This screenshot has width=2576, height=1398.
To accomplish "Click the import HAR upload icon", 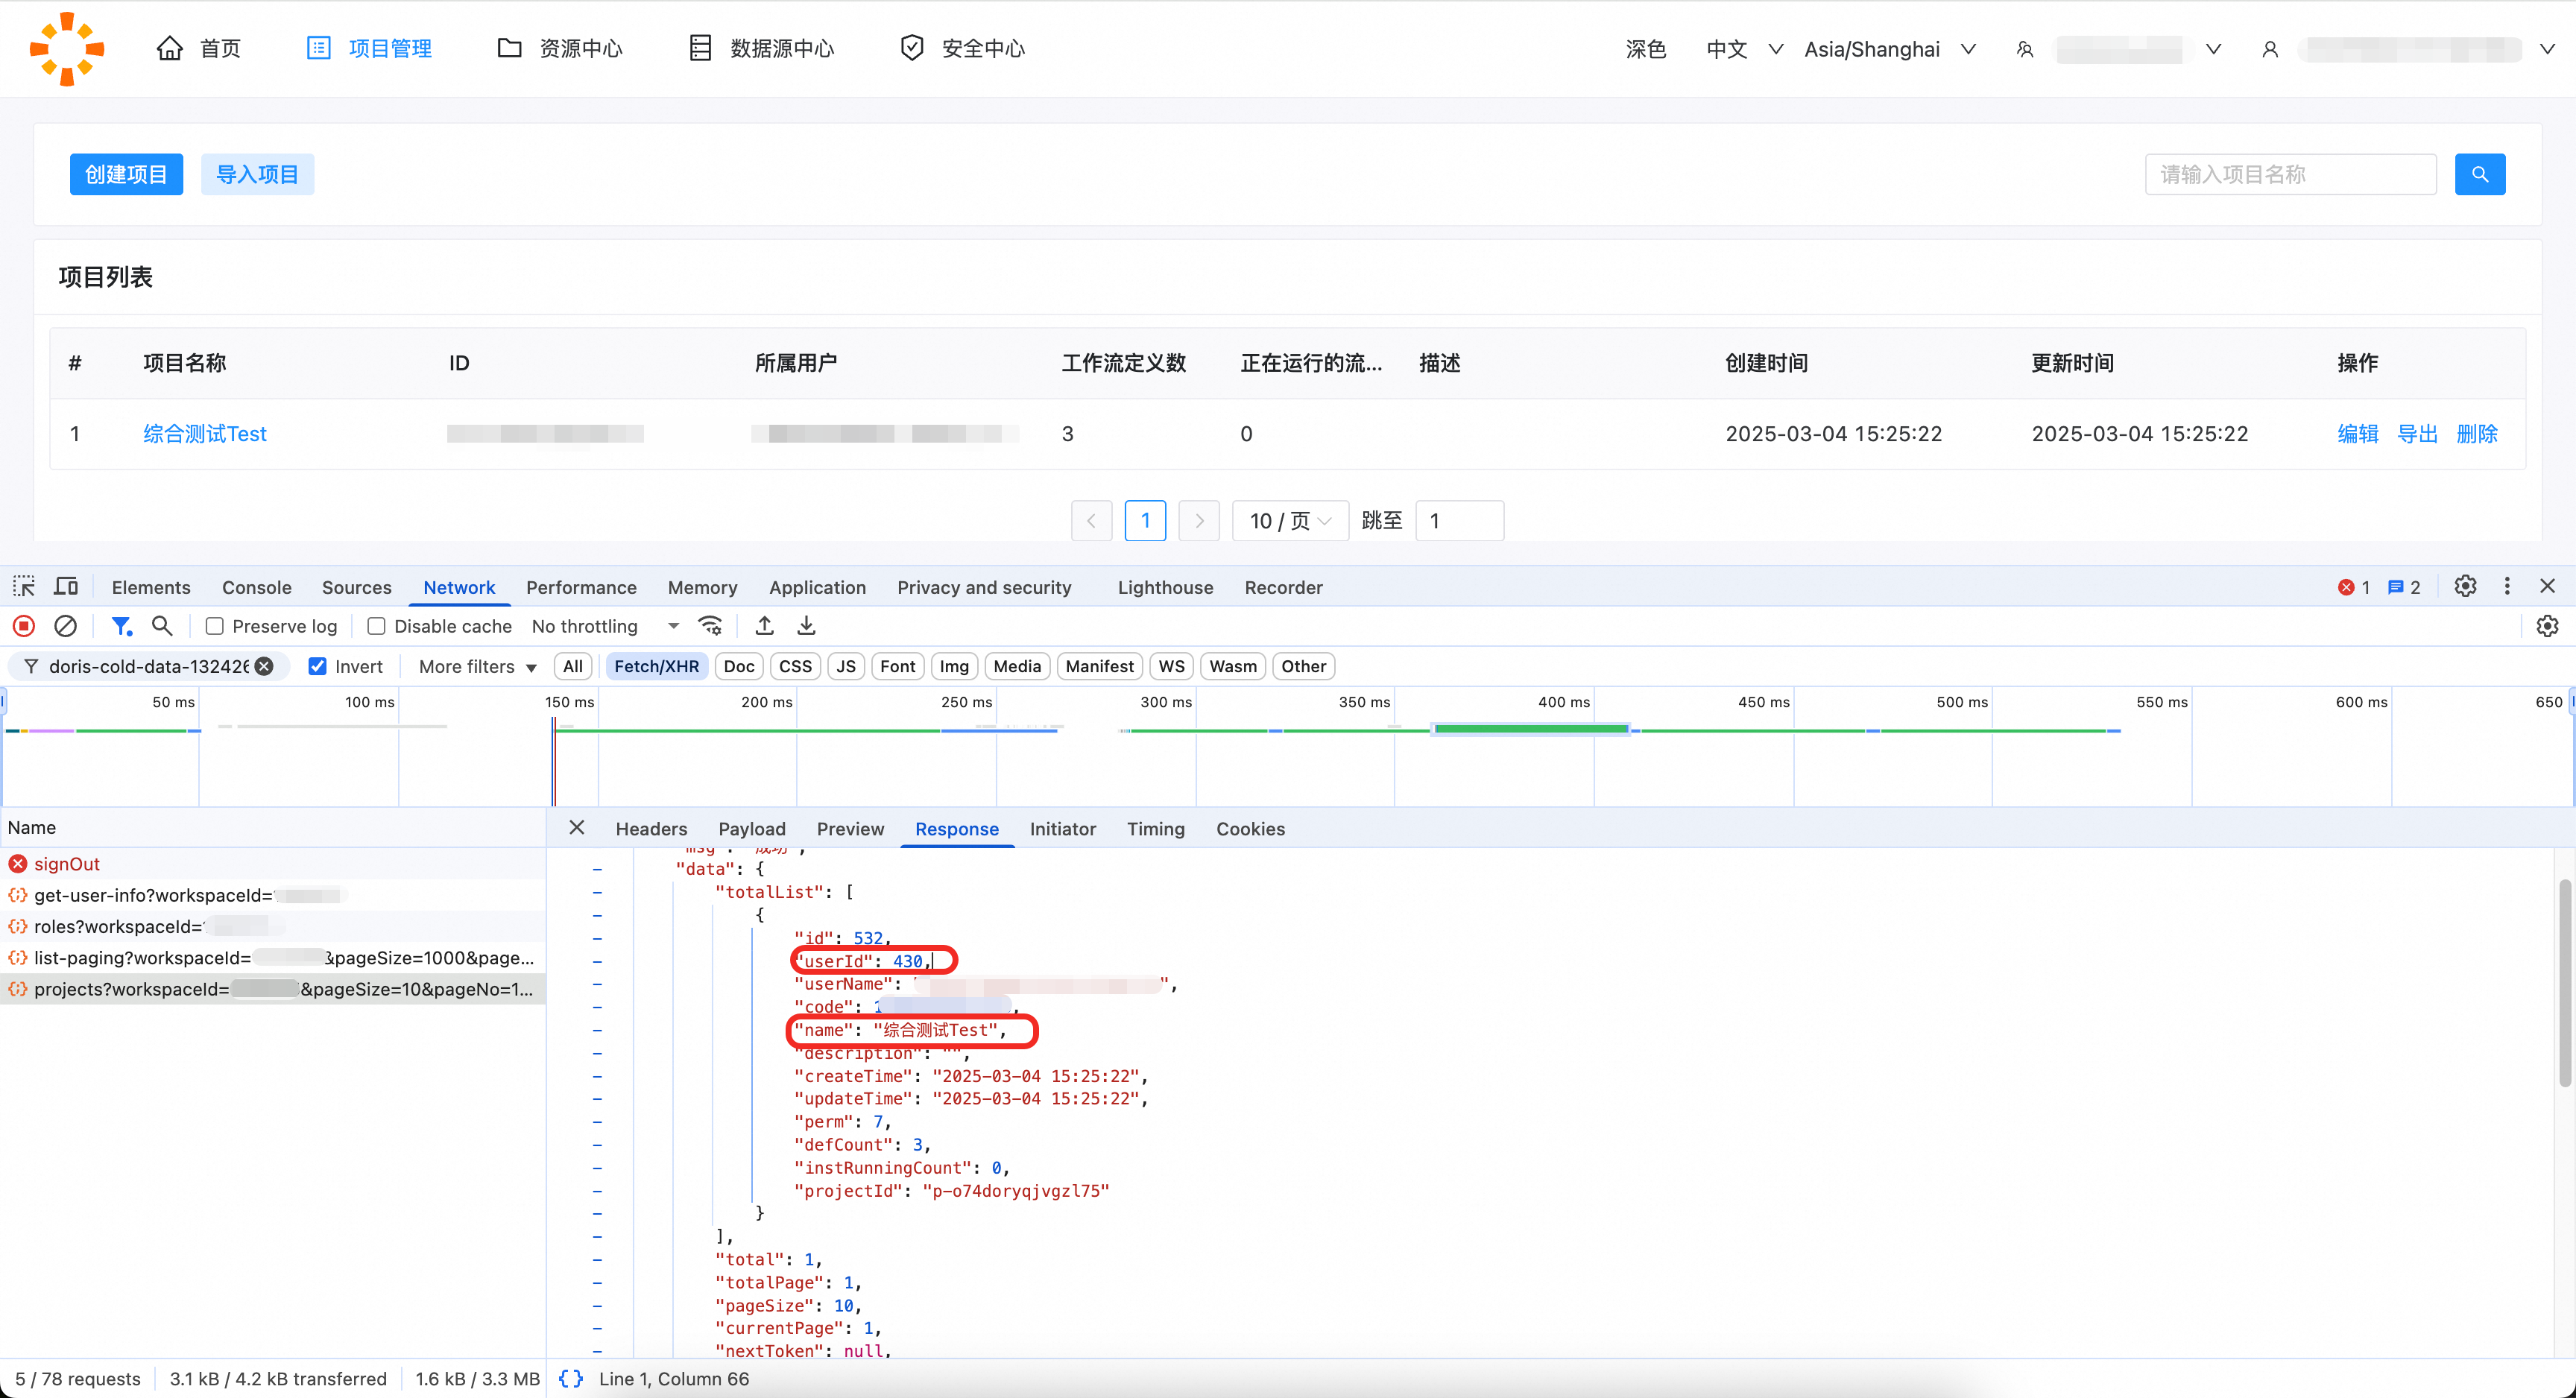I will [764, 626].
